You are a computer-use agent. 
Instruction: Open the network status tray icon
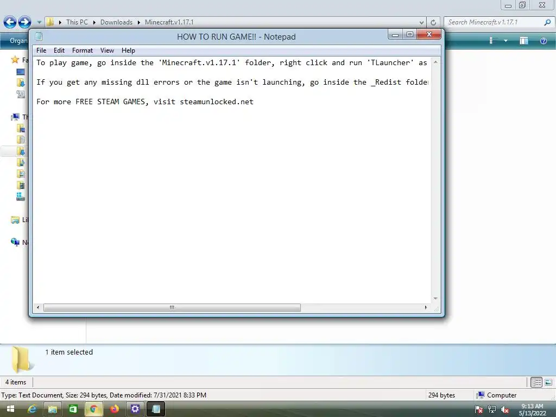pyautogui.click(x=492, y=409)
